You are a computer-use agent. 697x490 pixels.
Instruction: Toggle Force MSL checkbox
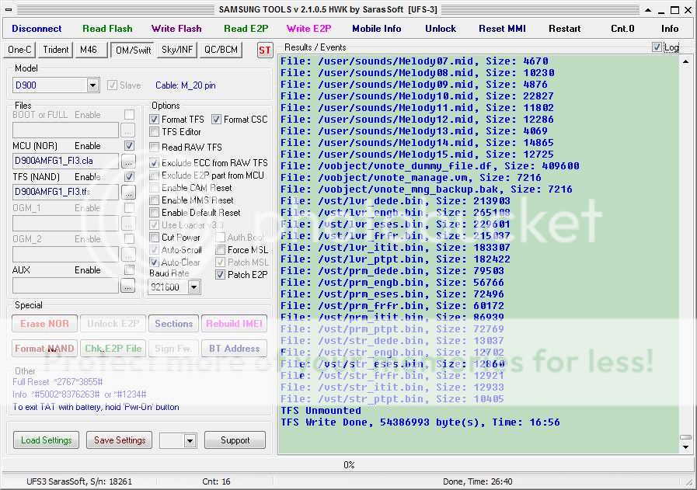click(220, 250)
